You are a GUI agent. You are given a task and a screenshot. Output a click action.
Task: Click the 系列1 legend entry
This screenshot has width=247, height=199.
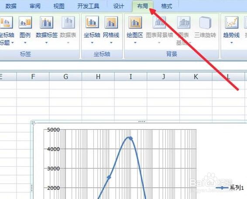coord(230,188)
